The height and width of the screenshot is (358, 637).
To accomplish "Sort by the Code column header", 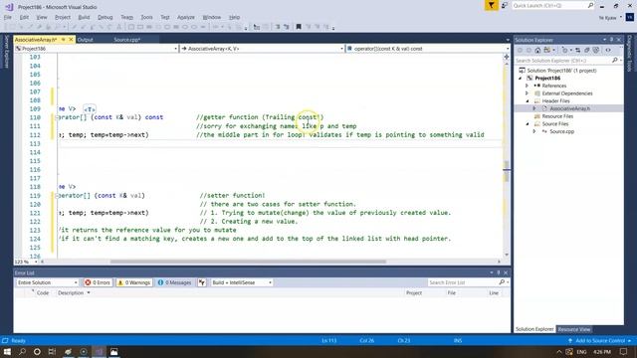I will click(43, 292).
